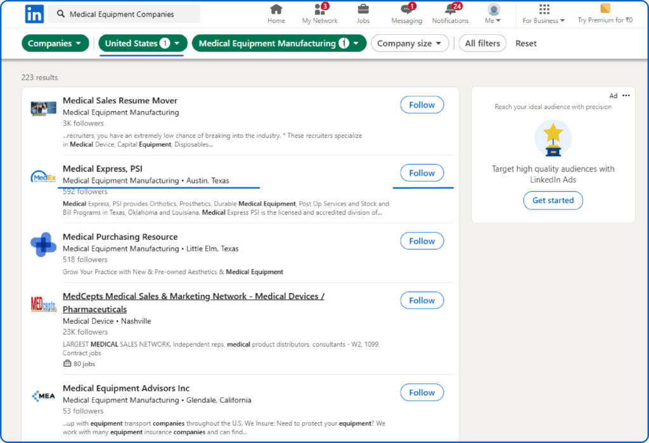The height and width of the screenshot is (443, 649).
Task: Expand the For Business grid menu
Action: click(x=543, y=14)
